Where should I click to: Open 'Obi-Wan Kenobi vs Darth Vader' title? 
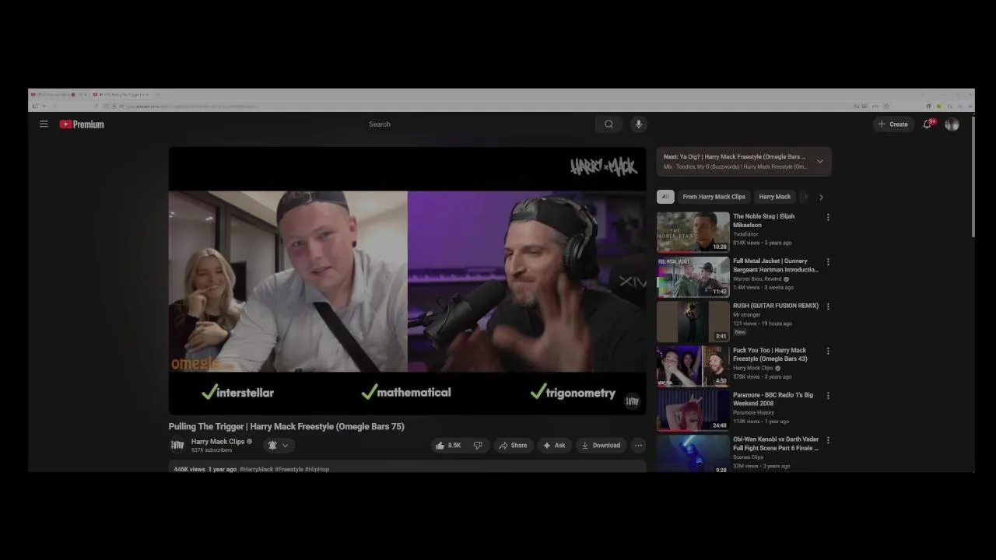click(x=776, y=443)
